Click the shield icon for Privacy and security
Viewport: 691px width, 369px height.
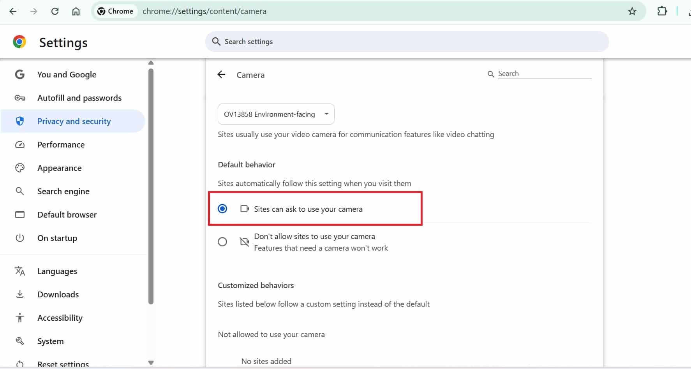(20, 121)
